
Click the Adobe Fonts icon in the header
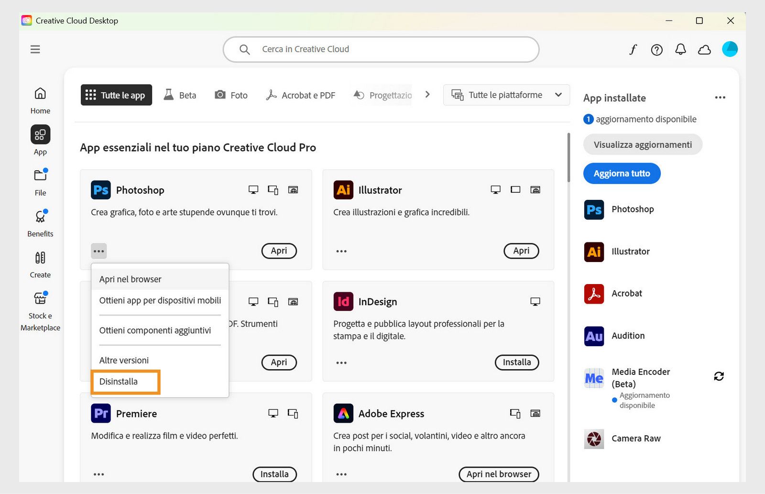[633, 49]
